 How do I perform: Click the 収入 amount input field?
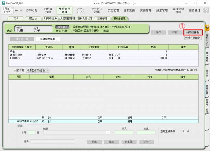124,133
